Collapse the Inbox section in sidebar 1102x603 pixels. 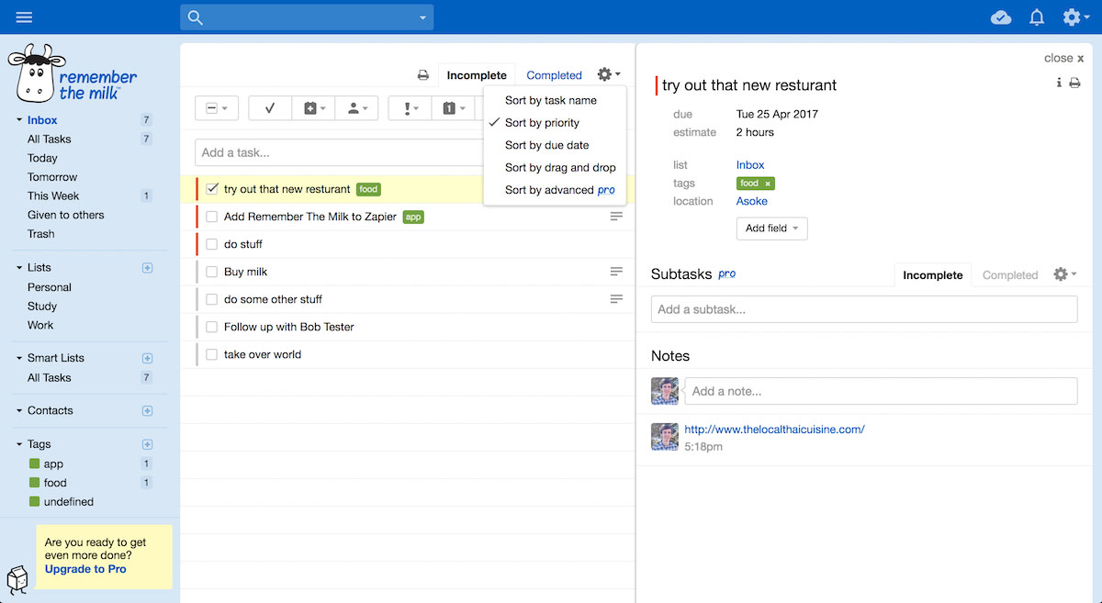pos(18,120)
